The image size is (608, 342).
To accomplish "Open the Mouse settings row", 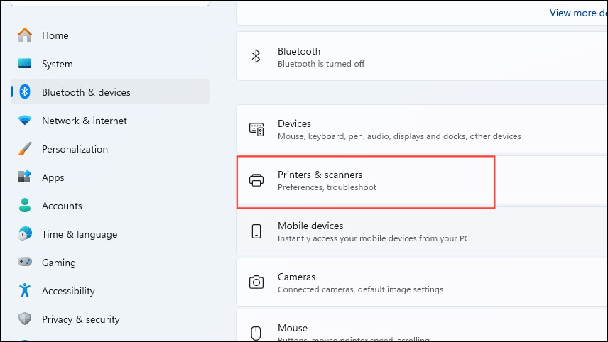I will coord(422,326).
